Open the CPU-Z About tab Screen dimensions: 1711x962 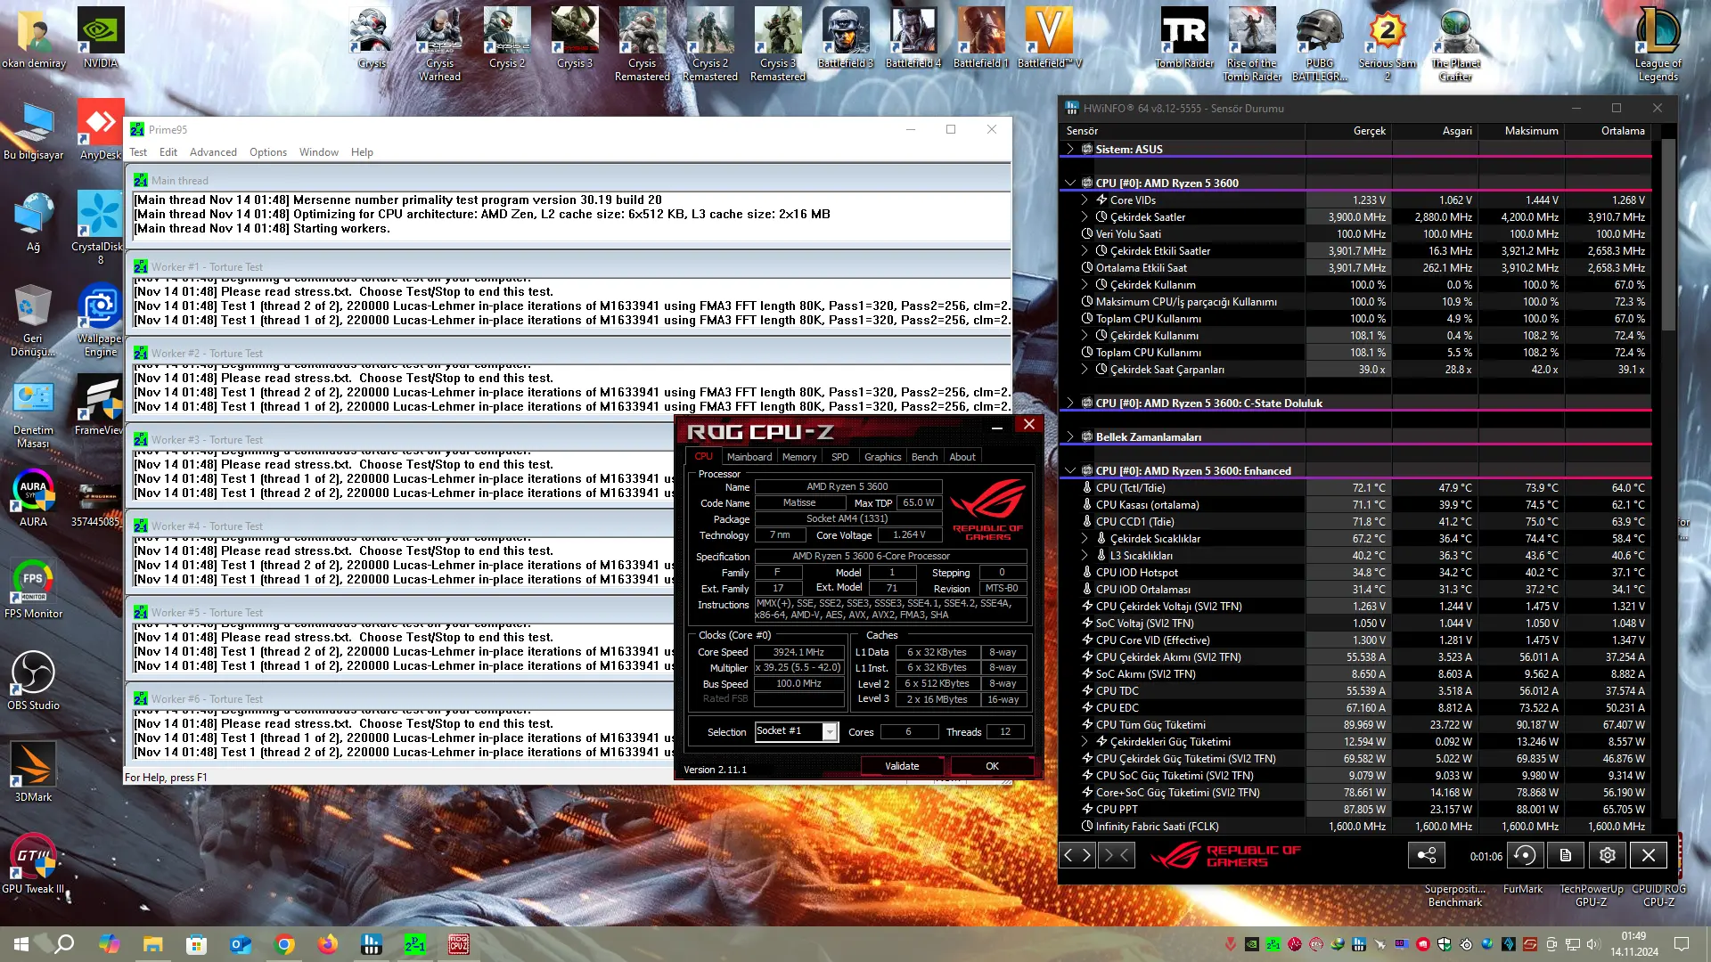pyautogui.click(x=962, y=457)
